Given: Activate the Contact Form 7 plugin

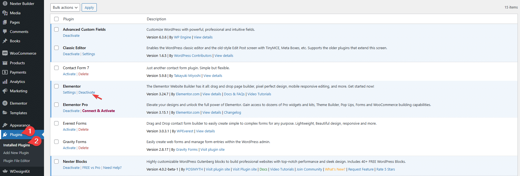Looking at the screenshot, I should tap(69, 74).
